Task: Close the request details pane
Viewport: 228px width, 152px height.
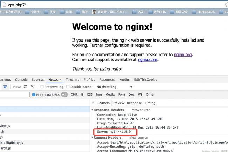Action: pyautogui.click(x=93, y=103)
